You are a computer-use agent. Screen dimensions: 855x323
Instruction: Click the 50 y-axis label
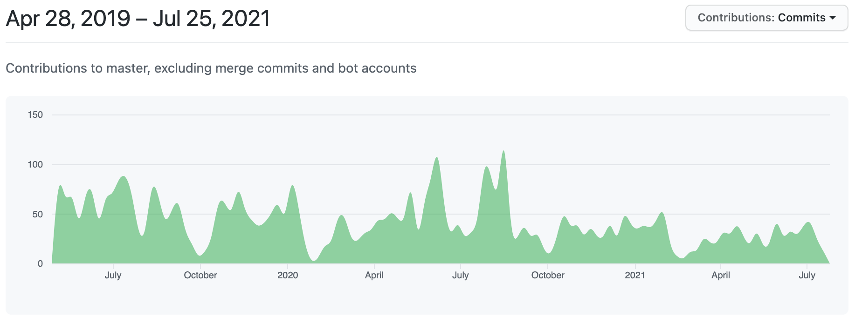[37, 214]
